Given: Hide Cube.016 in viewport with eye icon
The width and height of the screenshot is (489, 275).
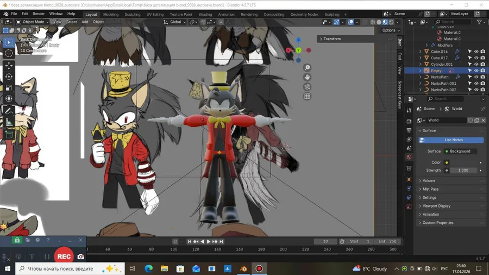Looking at the screenshot, I should (476, 52).
